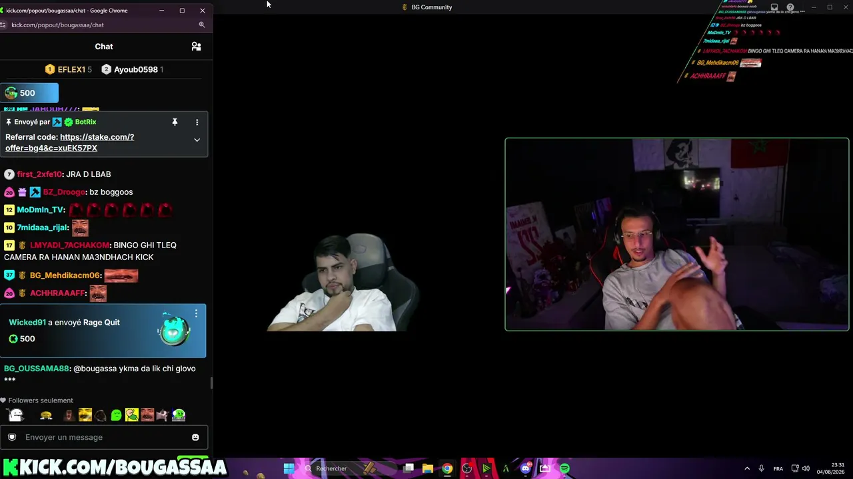Click the Chrome address bar URL
Screen dimensions: 853x479
[57, 25]
